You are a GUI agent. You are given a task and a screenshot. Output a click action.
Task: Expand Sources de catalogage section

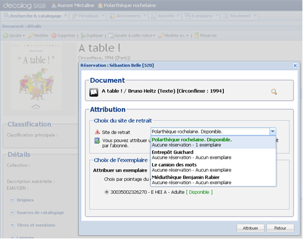tap(12, 212)
